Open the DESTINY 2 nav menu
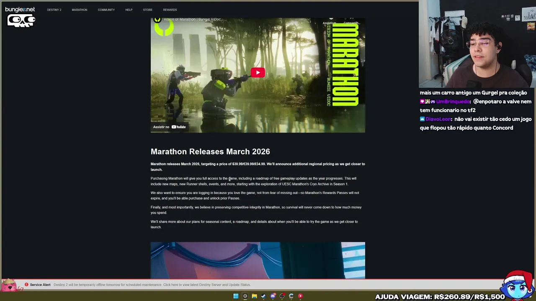536x301 pixels. tap(54, 10)
